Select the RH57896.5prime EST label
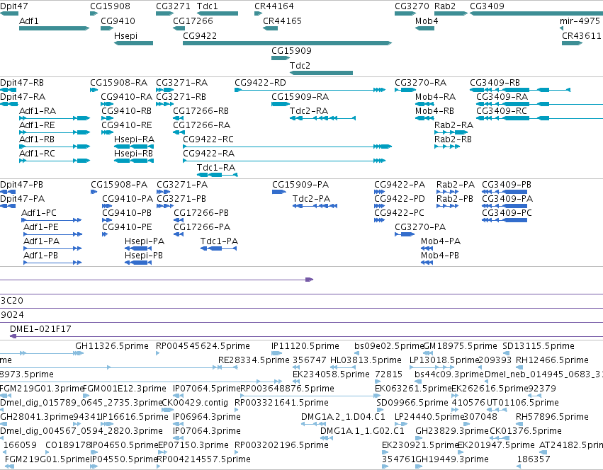 [x=552, y=417]
